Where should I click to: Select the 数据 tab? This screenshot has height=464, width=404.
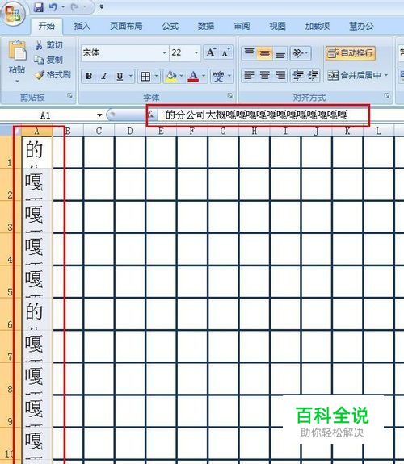point(206,26)
